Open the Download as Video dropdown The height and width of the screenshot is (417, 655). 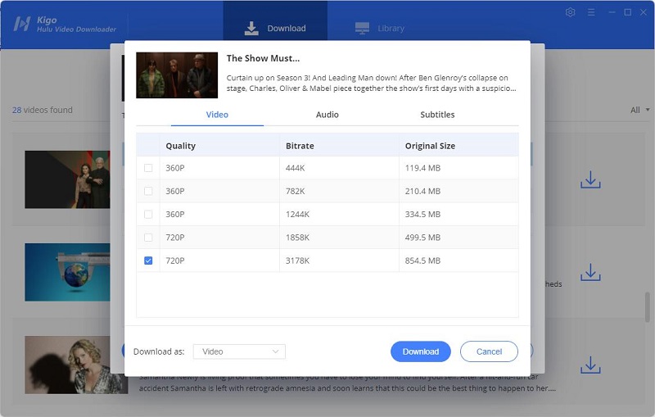pyautogui.click(x=239, y=351)
